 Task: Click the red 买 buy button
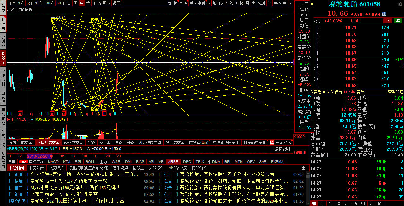pyautogui.click(x=388, y=21)
